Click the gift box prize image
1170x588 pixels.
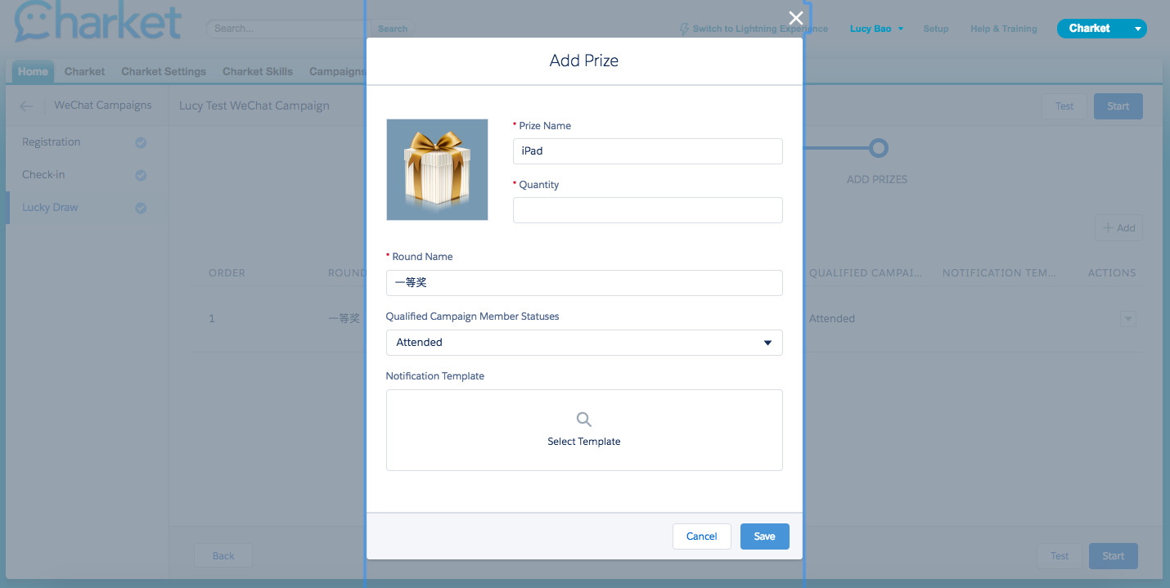[x=437, y=169]
